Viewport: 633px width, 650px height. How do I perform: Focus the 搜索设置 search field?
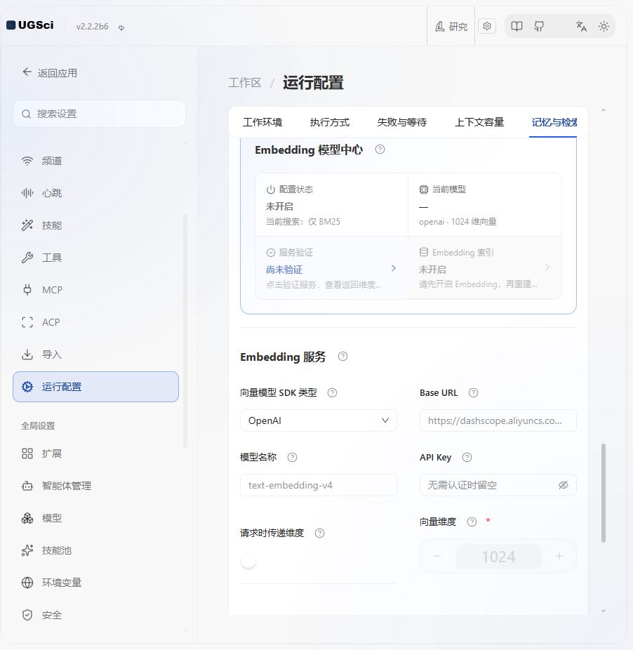click(99, 114)
